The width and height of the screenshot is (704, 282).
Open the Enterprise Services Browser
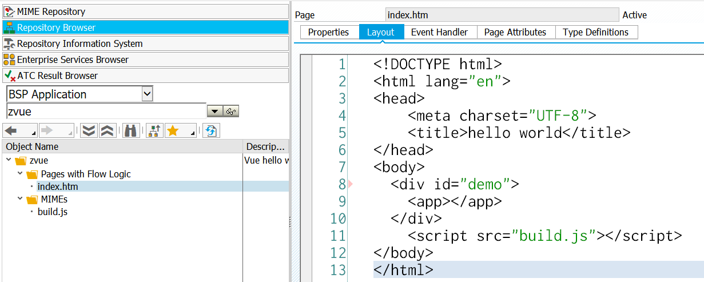(x=146, y=59)
